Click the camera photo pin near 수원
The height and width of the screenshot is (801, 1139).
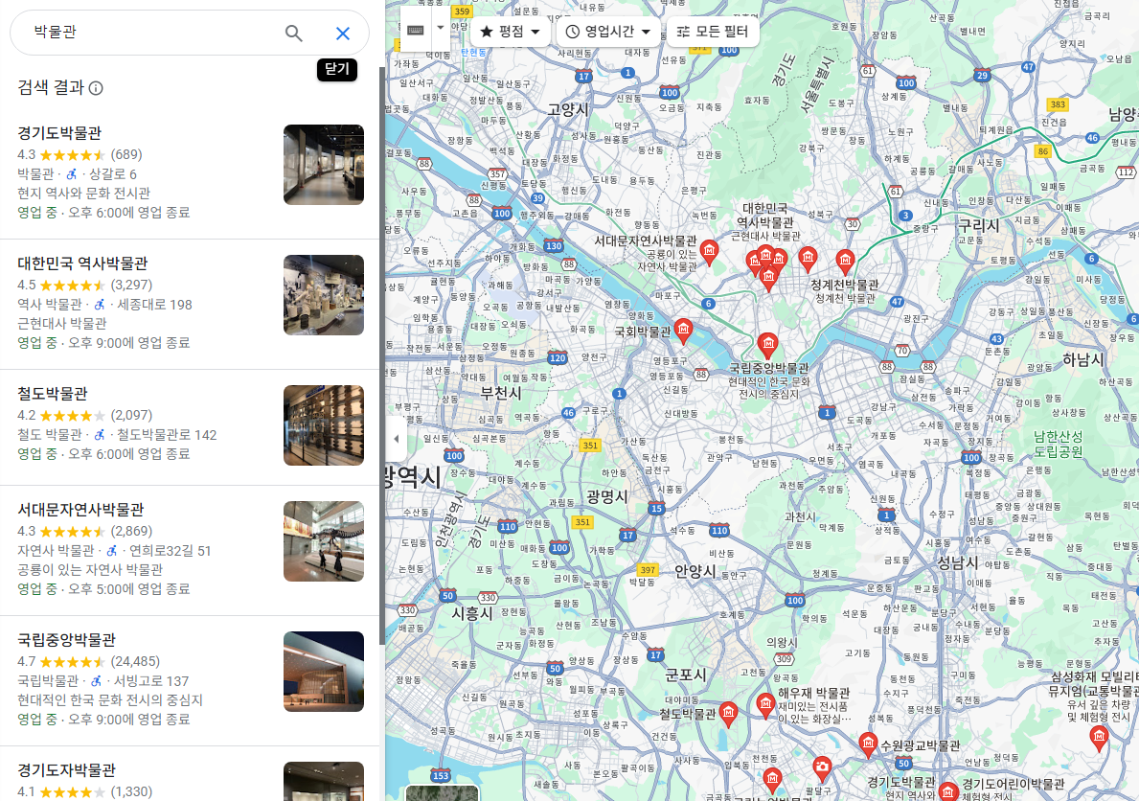[822, 767]
